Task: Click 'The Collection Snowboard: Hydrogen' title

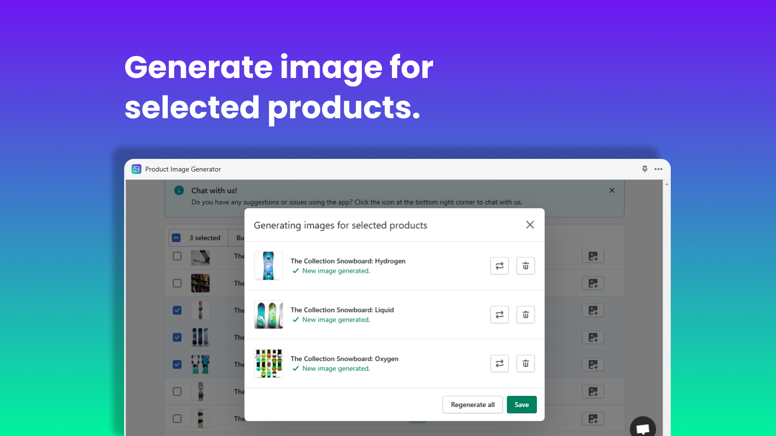Action: (348, 261)
